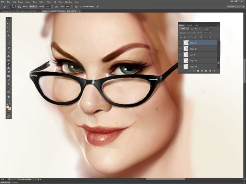
Task: Select the Crop tool
Action: coord(9,40)
